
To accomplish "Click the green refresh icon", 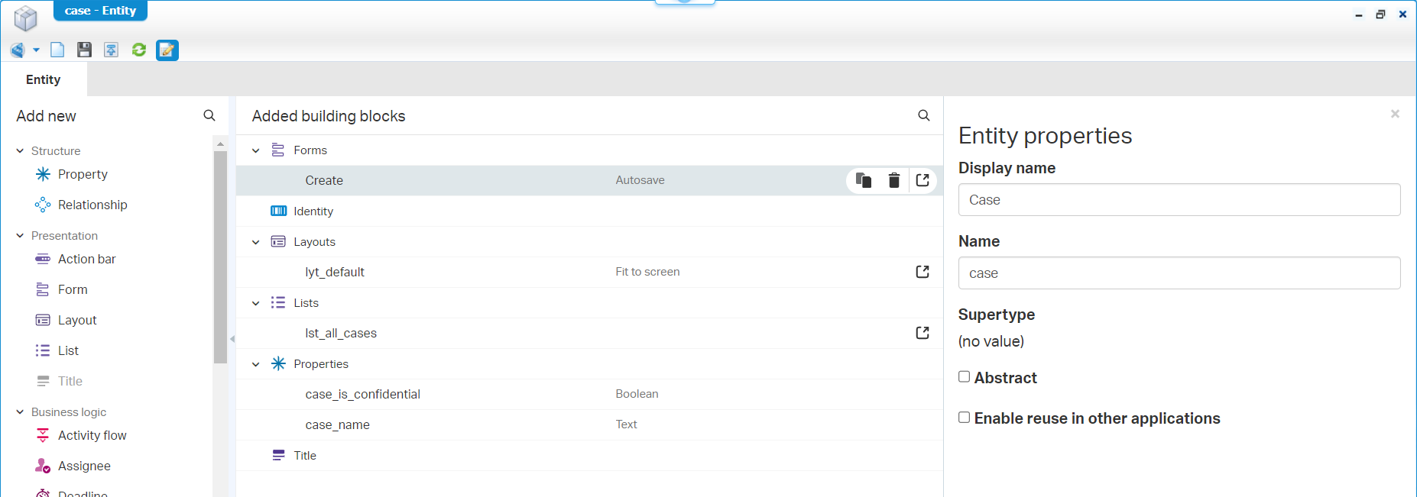I will pos(139,50).
